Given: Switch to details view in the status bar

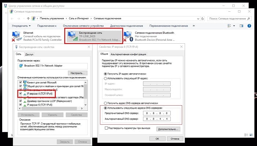Looking at the screenshot, I should (246, 135).
